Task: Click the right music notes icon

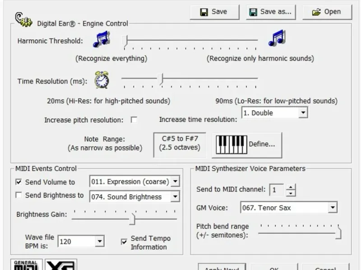Action: (277, 38)
